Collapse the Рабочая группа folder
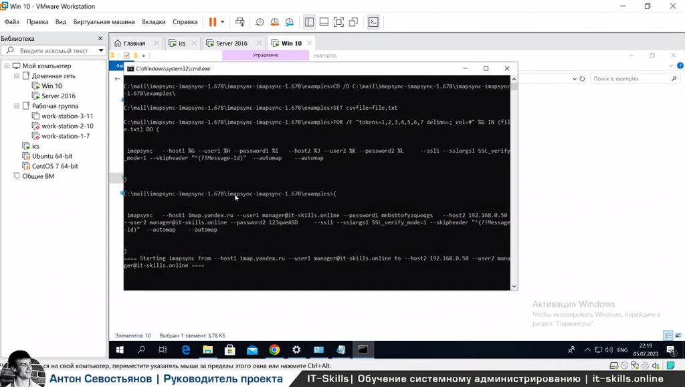 click(x=17, y=106)
